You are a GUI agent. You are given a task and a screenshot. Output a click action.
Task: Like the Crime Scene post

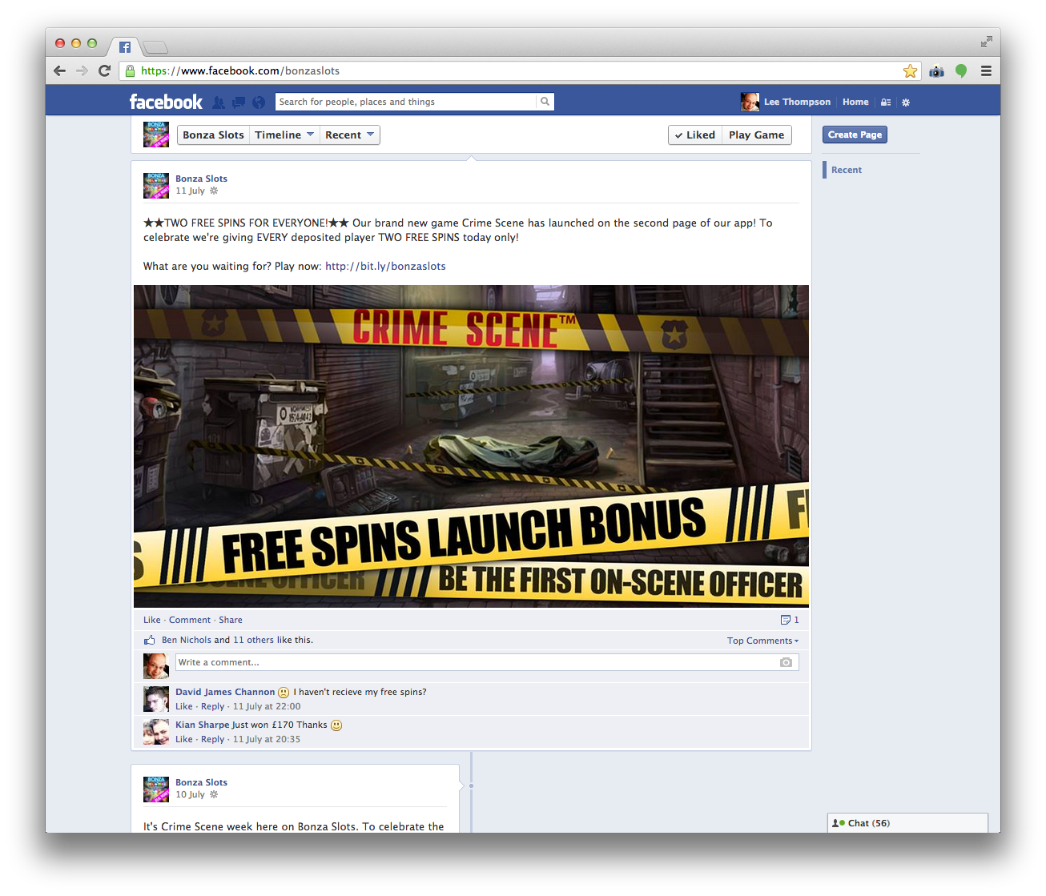click(151, 620)
